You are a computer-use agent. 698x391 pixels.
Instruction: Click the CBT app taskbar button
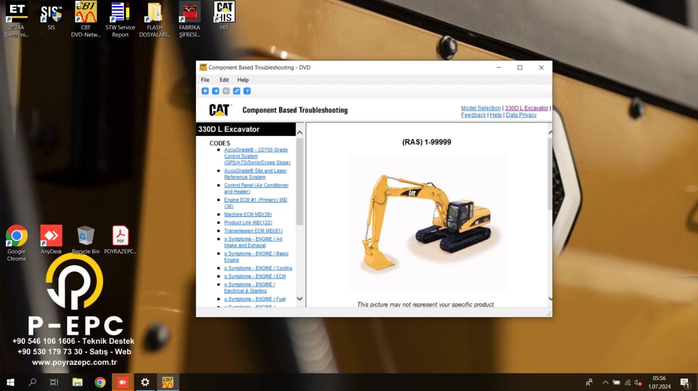click(x=168, y=382)
